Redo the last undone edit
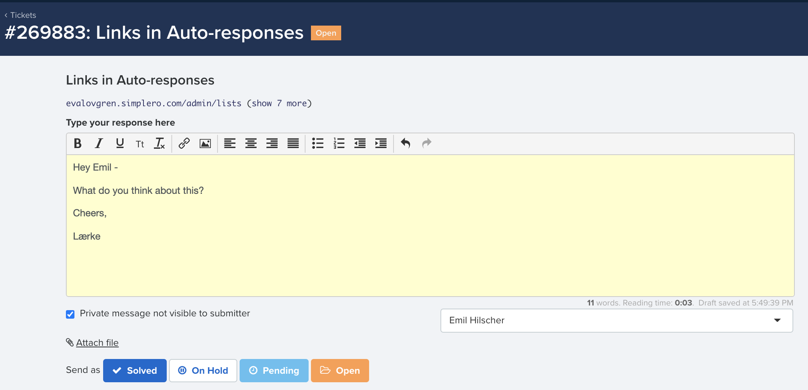 (x=426, y=143)
